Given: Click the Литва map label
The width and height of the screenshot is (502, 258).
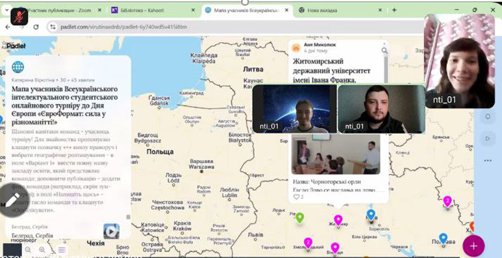Looking at the screenshot, I should coord(253,69).
